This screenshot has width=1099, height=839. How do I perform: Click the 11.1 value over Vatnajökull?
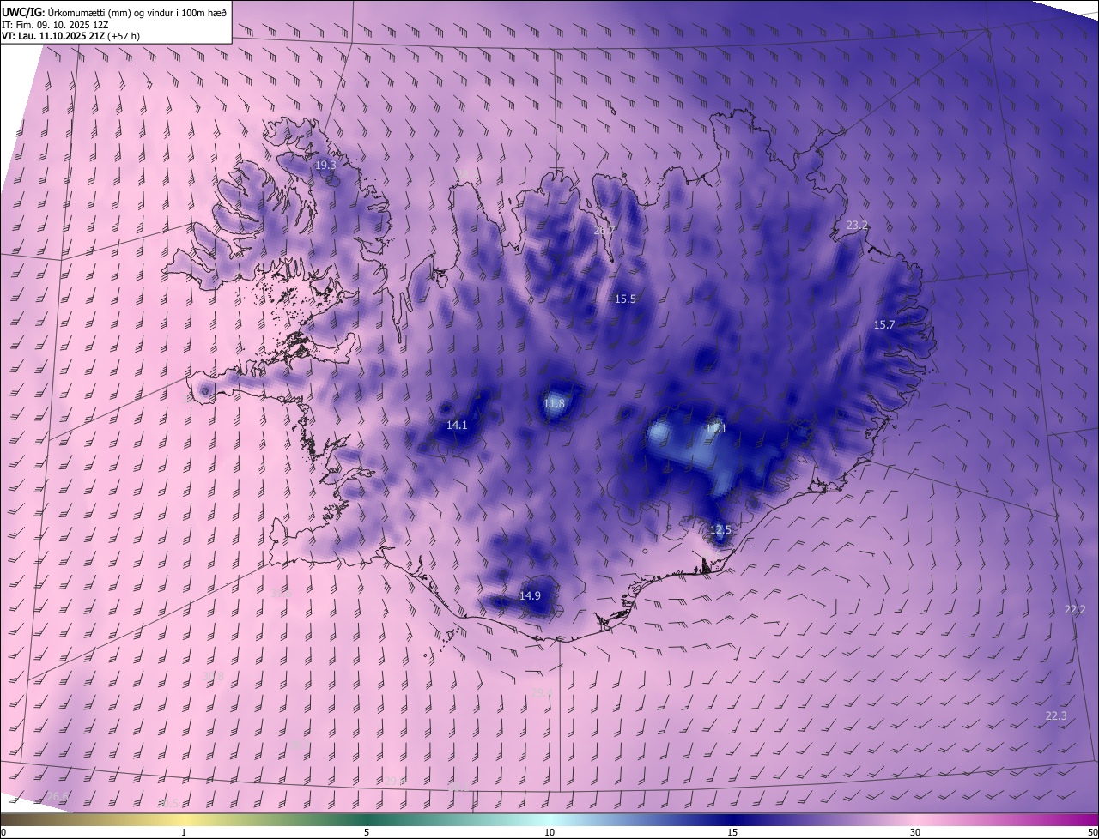(716, 429)
